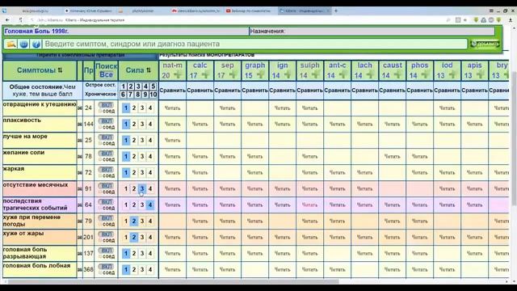517x291 pixels.
Task: Add remedy sulph with its green plus
Action: coord(315,75)
